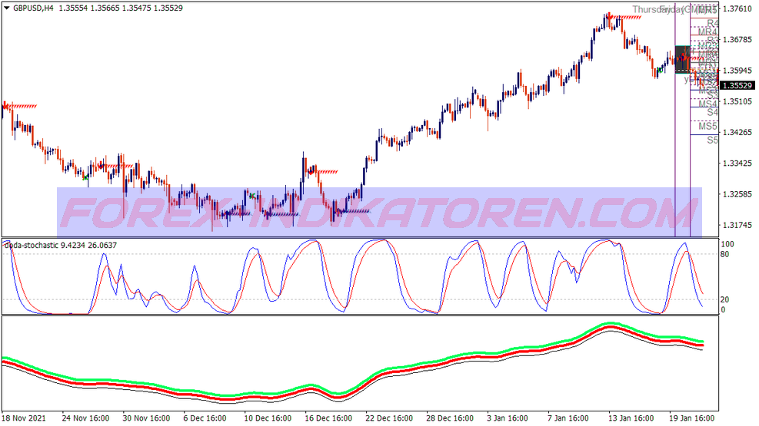Select the dark session box near current price
The image size is (759, 426).
[x=683, y=60]
